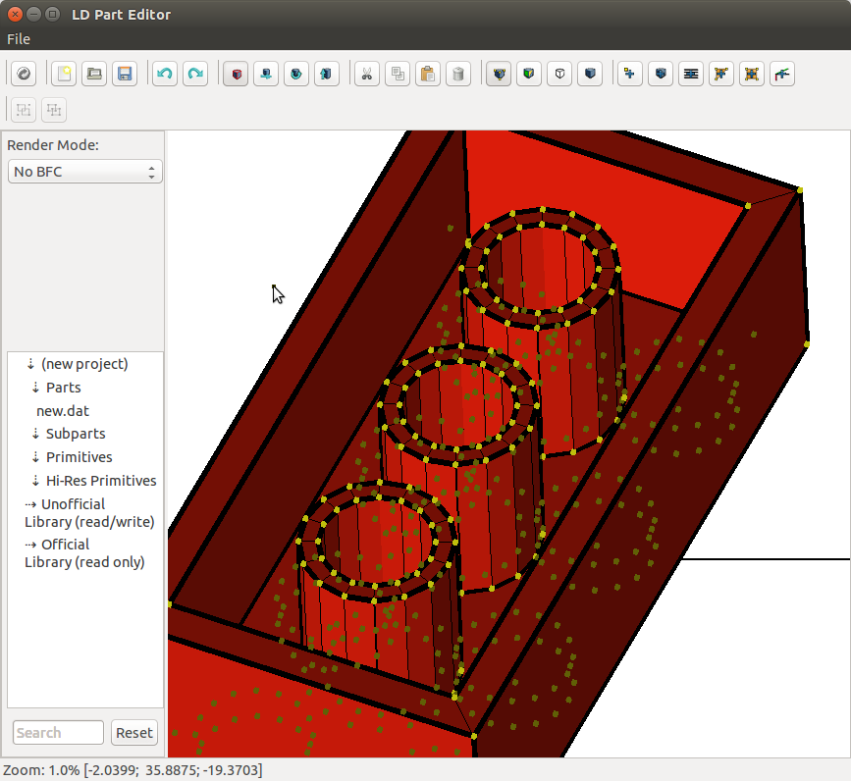Screen dimensions: 851x781
Task: Create a new file with the new-document icon
Action: point(63,74)
